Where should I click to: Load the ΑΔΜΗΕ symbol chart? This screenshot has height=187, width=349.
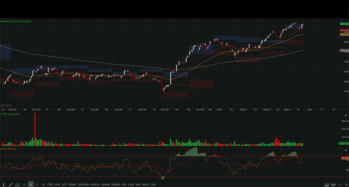(105, 185)
